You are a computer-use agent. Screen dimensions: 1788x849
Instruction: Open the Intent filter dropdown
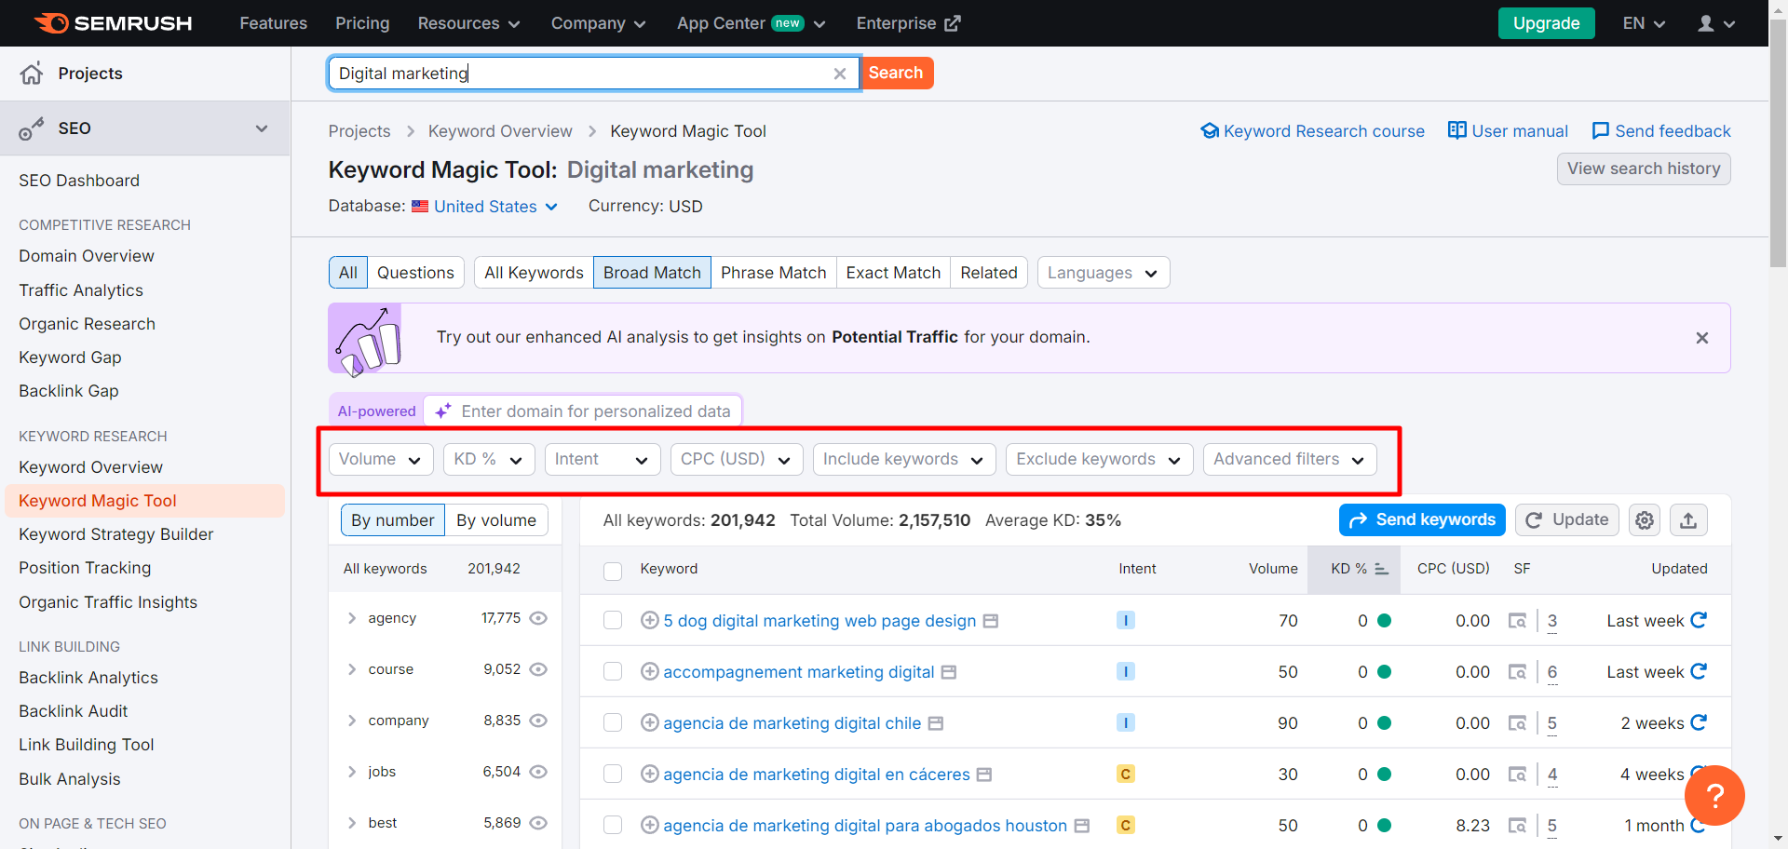[x=603, y=459]
